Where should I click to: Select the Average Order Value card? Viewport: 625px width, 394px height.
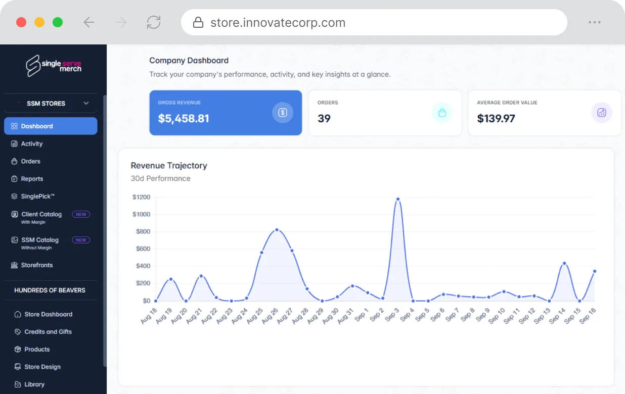(545, 113)
